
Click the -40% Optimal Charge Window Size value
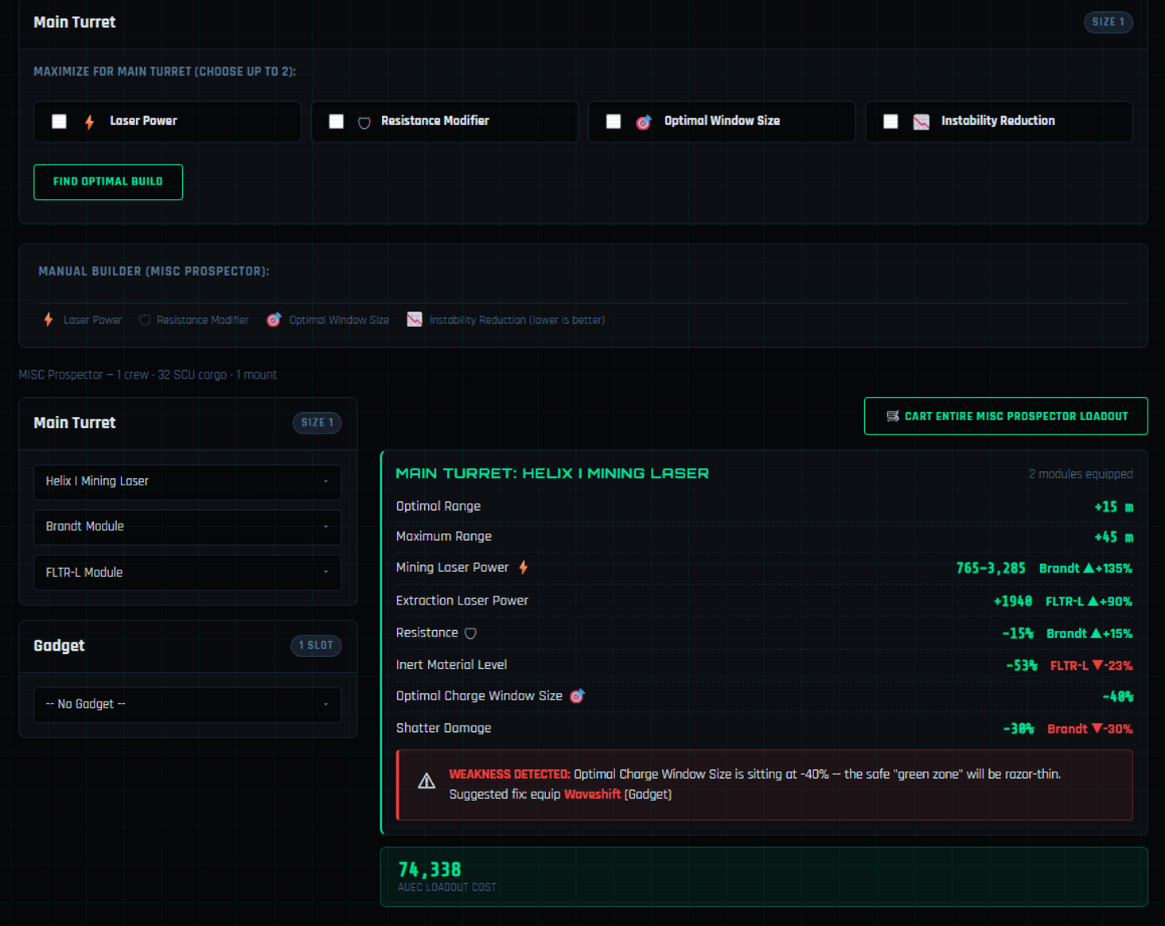click(1117, 698)
